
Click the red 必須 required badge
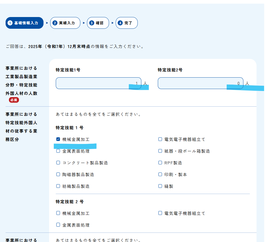[x=14, y=100]
